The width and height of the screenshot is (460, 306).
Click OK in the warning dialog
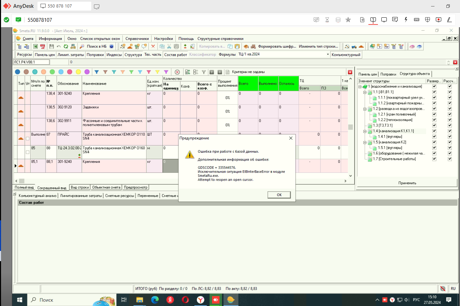pyautogui.click(x=279, y=195)
